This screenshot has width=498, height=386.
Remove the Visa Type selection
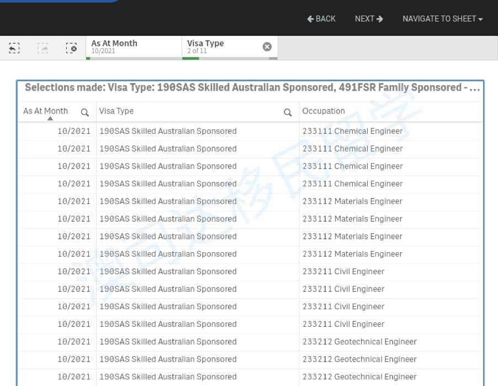[267, 47]
